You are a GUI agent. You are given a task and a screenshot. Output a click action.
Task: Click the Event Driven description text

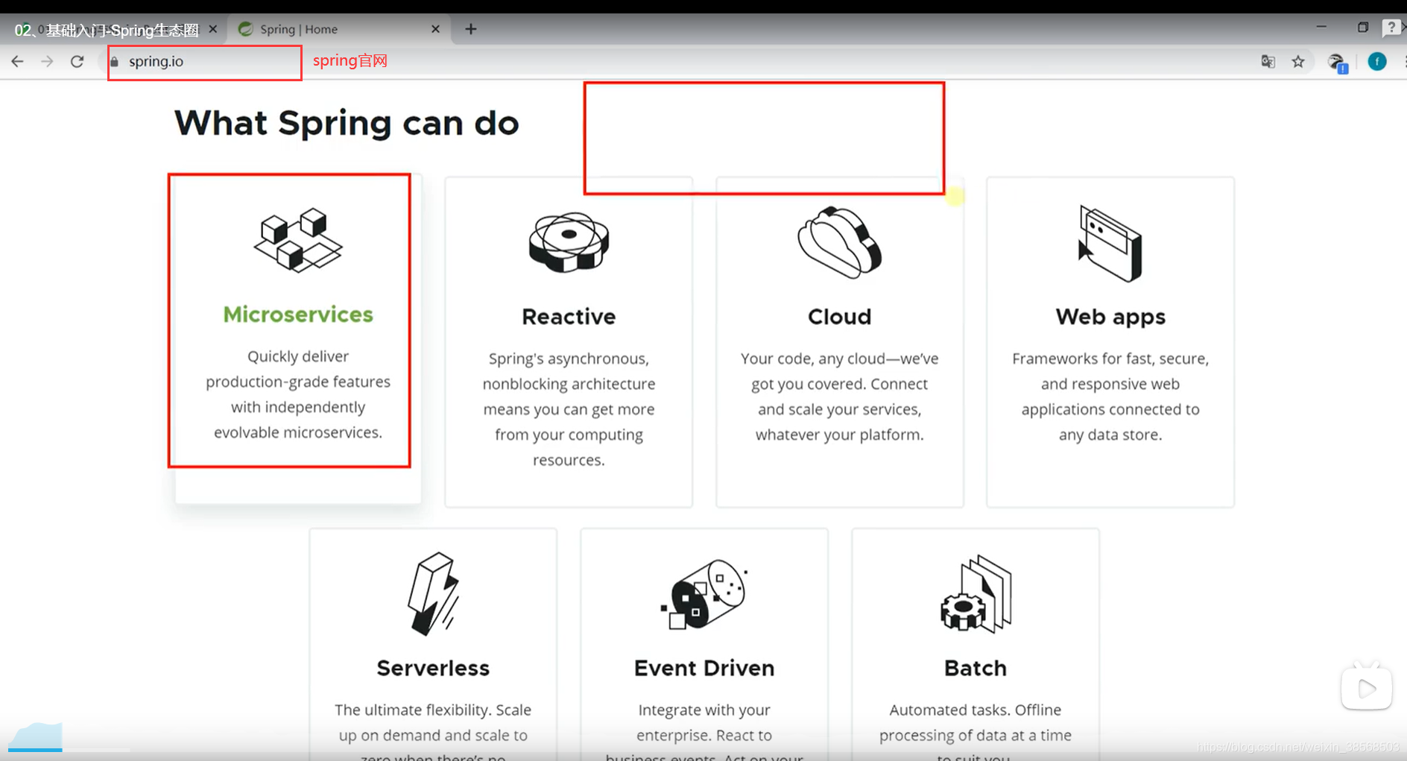pyautogui.click(x=704, y=731)
